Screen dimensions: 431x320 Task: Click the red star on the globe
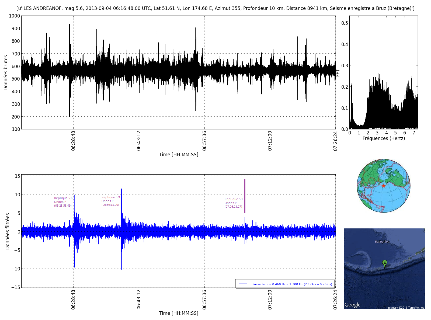[x=383, y=186]
